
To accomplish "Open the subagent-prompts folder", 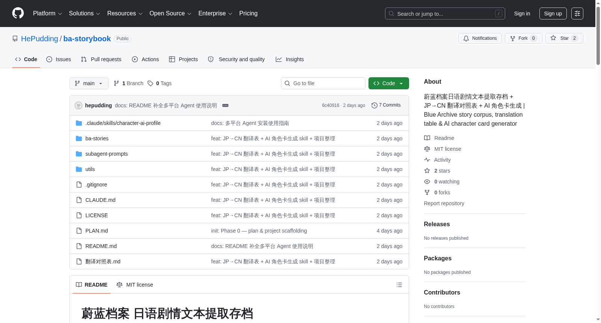I will [x=107, y=154].
